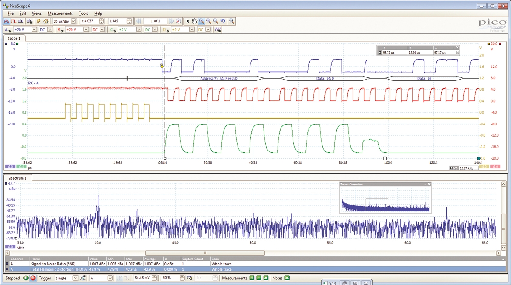Open trigger mode Single dropdown
The image size is (511, 285).
coord(75,278)
